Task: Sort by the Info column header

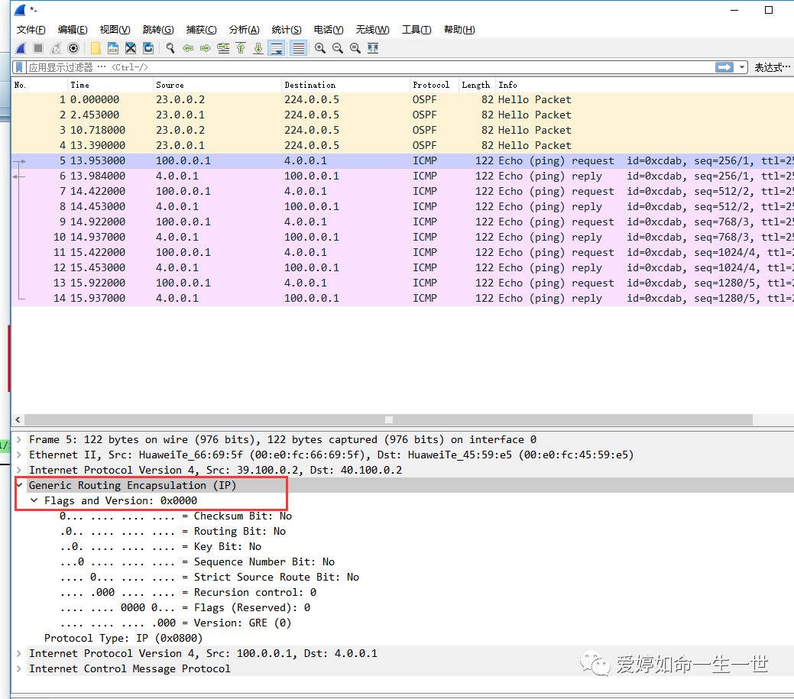Action: (645, 85)
